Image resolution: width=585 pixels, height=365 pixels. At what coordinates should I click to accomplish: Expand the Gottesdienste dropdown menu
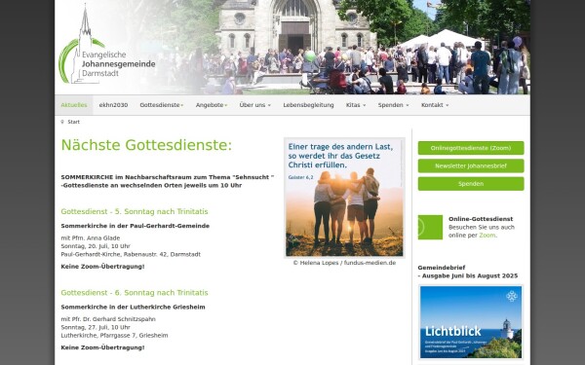162,105
